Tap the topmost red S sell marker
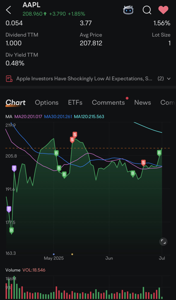The height and width of the screenshot is (300, 176). (x=75, y=135)
